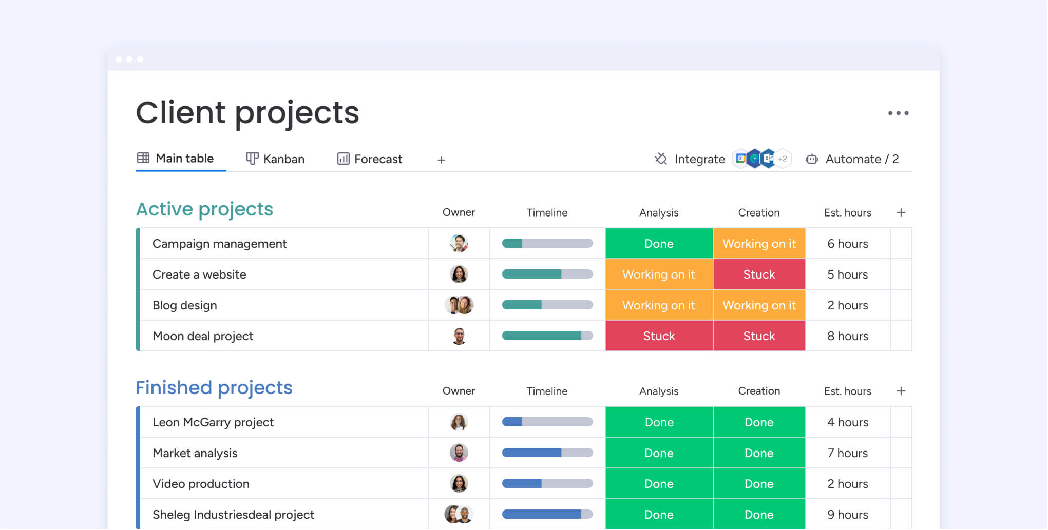Click the +2 integrations badge

(783, 159)
